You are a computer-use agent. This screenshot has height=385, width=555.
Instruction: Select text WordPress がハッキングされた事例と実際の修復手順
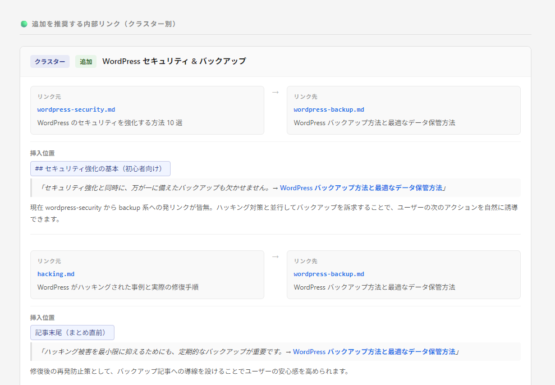(118, 287)
